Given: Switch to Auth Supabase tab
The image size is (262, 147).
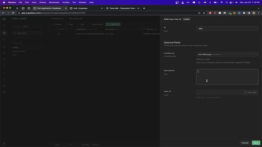Looking at the screenshot, I should coord(80,8).
